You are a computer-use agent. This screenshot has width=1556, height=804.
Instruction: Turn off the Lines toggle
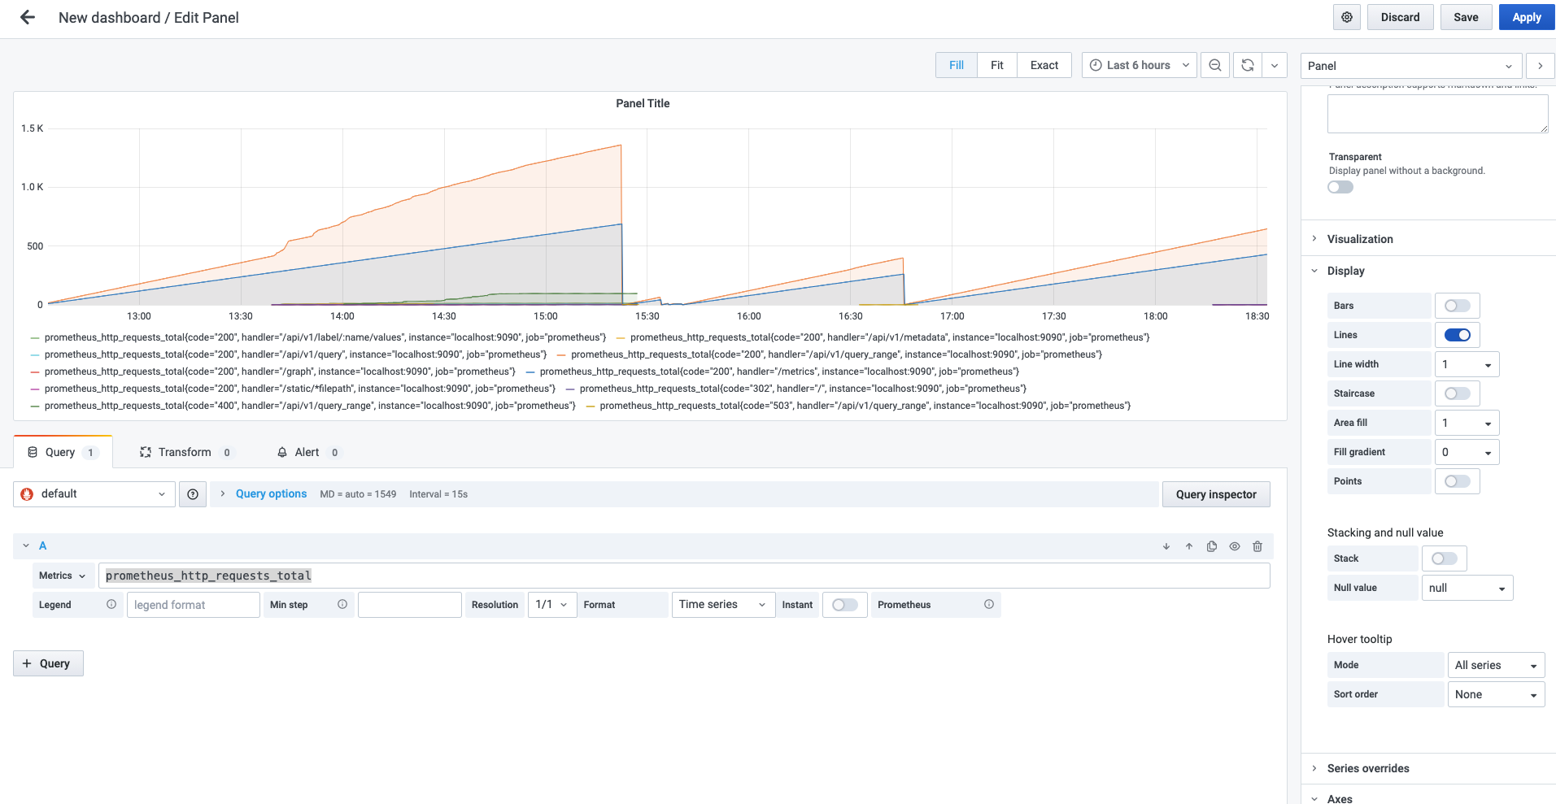coord(1457,335)
